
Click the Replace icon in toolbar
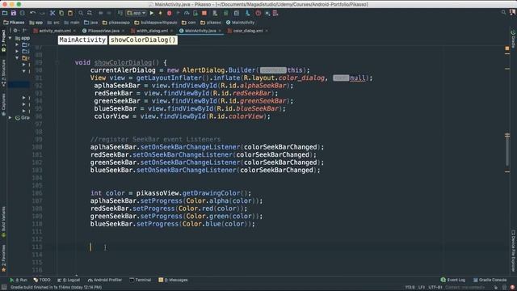(90, 13)
